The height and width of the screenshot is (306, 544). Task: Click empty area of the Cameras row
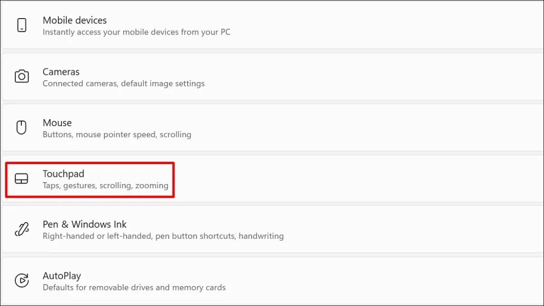pos(363,77)
